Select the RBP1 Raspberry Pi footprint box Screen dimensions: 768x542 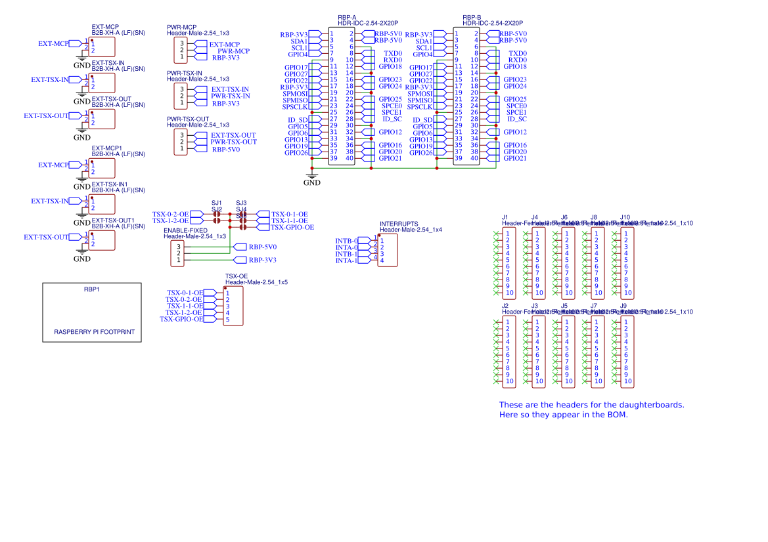[x=92, y=312]
